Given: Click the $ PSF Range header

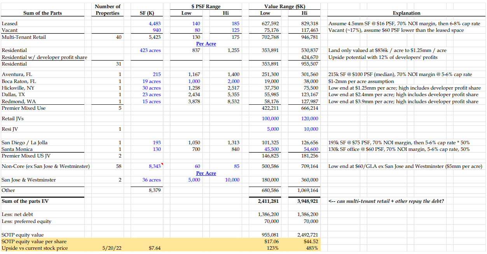Looking at the screenshot, I should (x=206, y=7).
